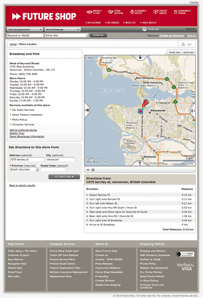Open the Community Forum icon link
Image resolution: width=203 pixels, height=298 pixels.
pos(182,12)
